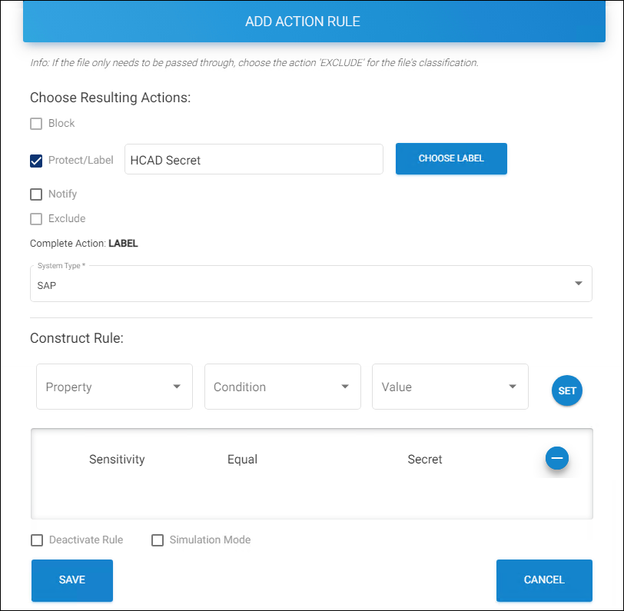Screen dimensions: 624x611
Task: Open the Condition dropdown
Action: [282, 387]
